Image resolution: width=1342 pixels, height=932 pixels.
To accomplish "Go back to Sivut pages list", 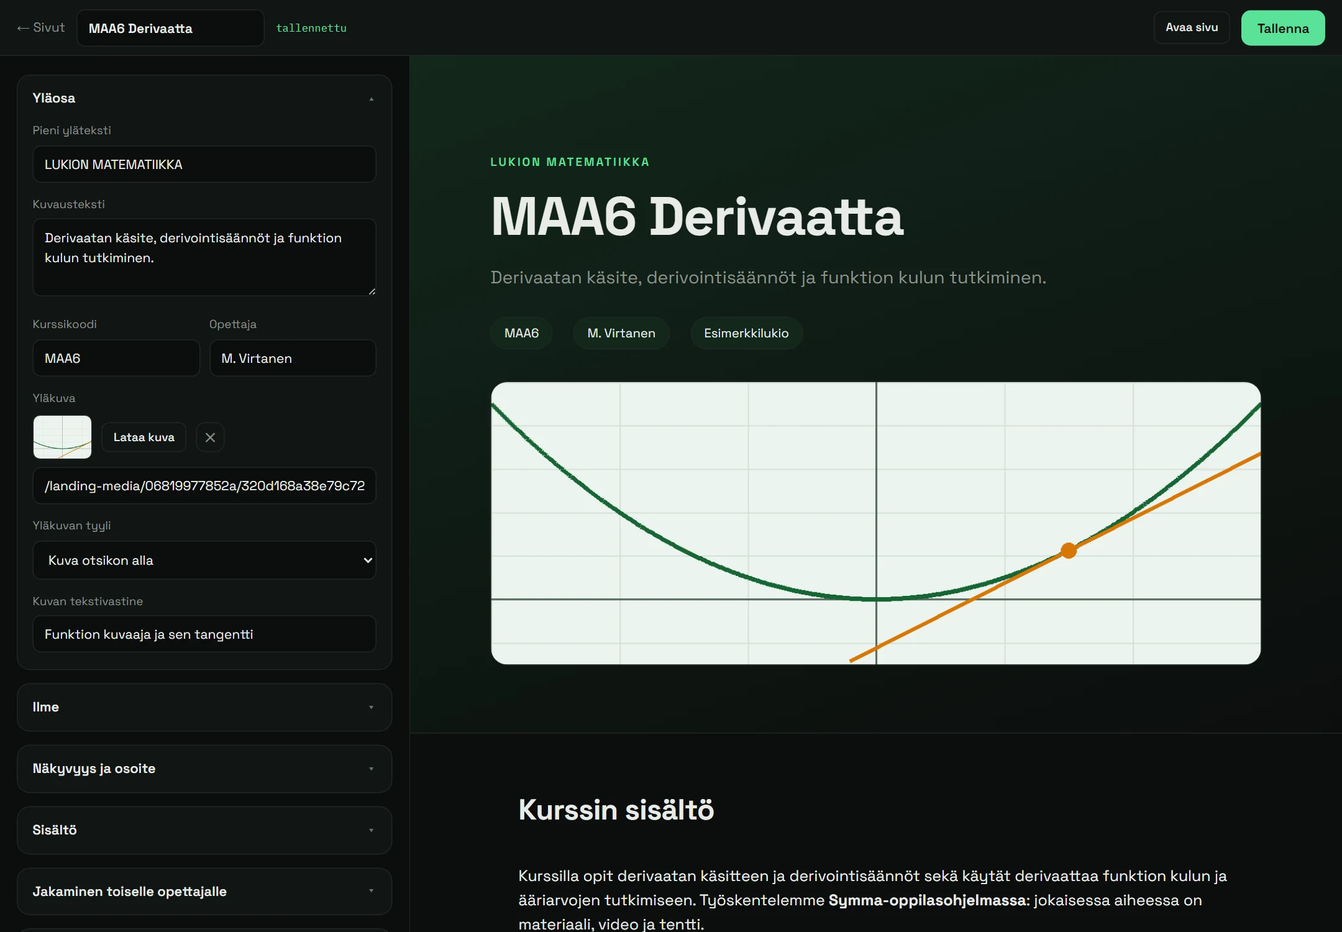I will point(41,28).
